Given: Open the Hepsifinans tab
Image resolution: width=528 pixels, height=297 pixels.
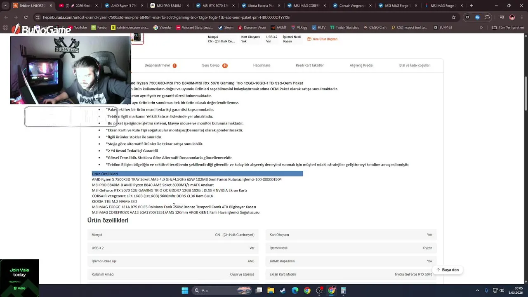Looking at the screenshot, I should tap(262, 66).
